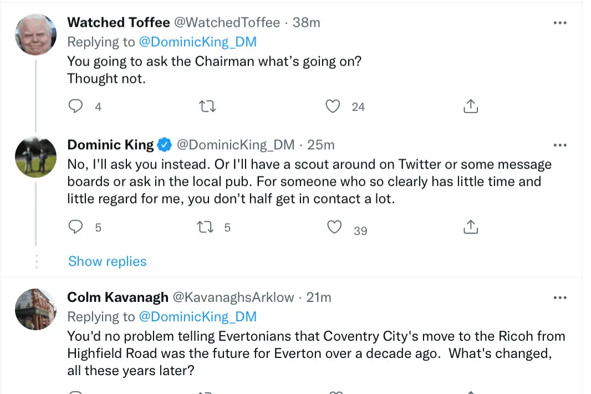
Task: Open Watched Toffee's profile picture
Action: pos(35,34)
